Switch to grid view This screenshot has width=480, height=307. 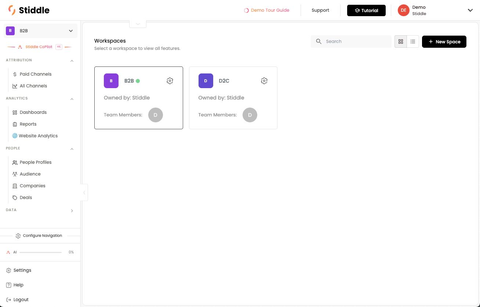coord(401,41)
